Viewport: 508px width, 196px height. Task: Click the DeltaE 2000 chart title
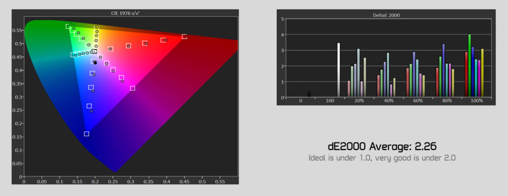pos(386,15)
